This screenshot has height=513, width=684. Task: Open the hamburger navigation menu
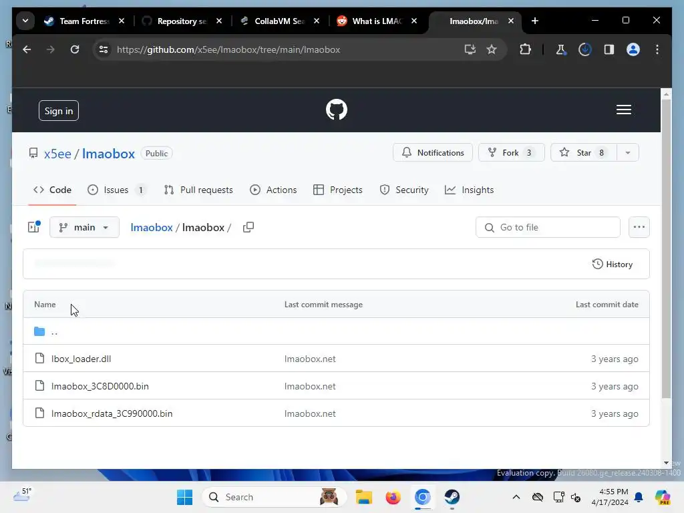623,110
